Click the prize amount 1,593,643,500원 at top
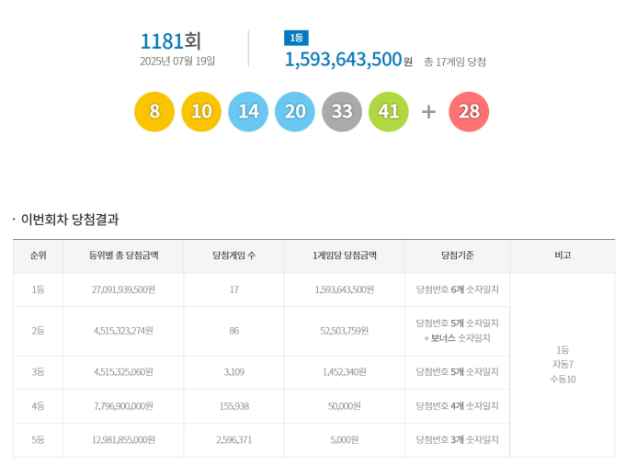 [x=348, y=60]
